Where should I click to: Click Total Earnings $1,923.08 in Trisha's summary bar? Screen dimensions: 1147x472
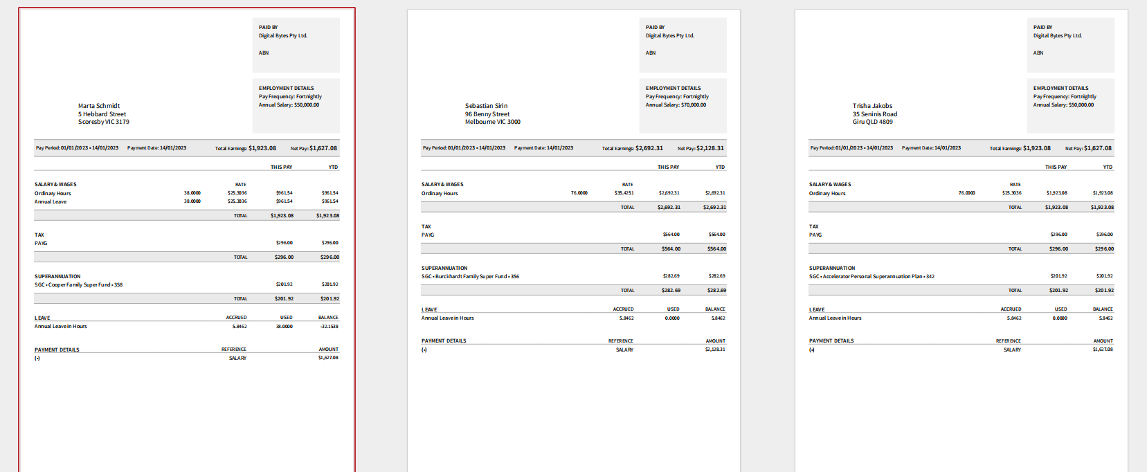click(x=1020, y=148)
